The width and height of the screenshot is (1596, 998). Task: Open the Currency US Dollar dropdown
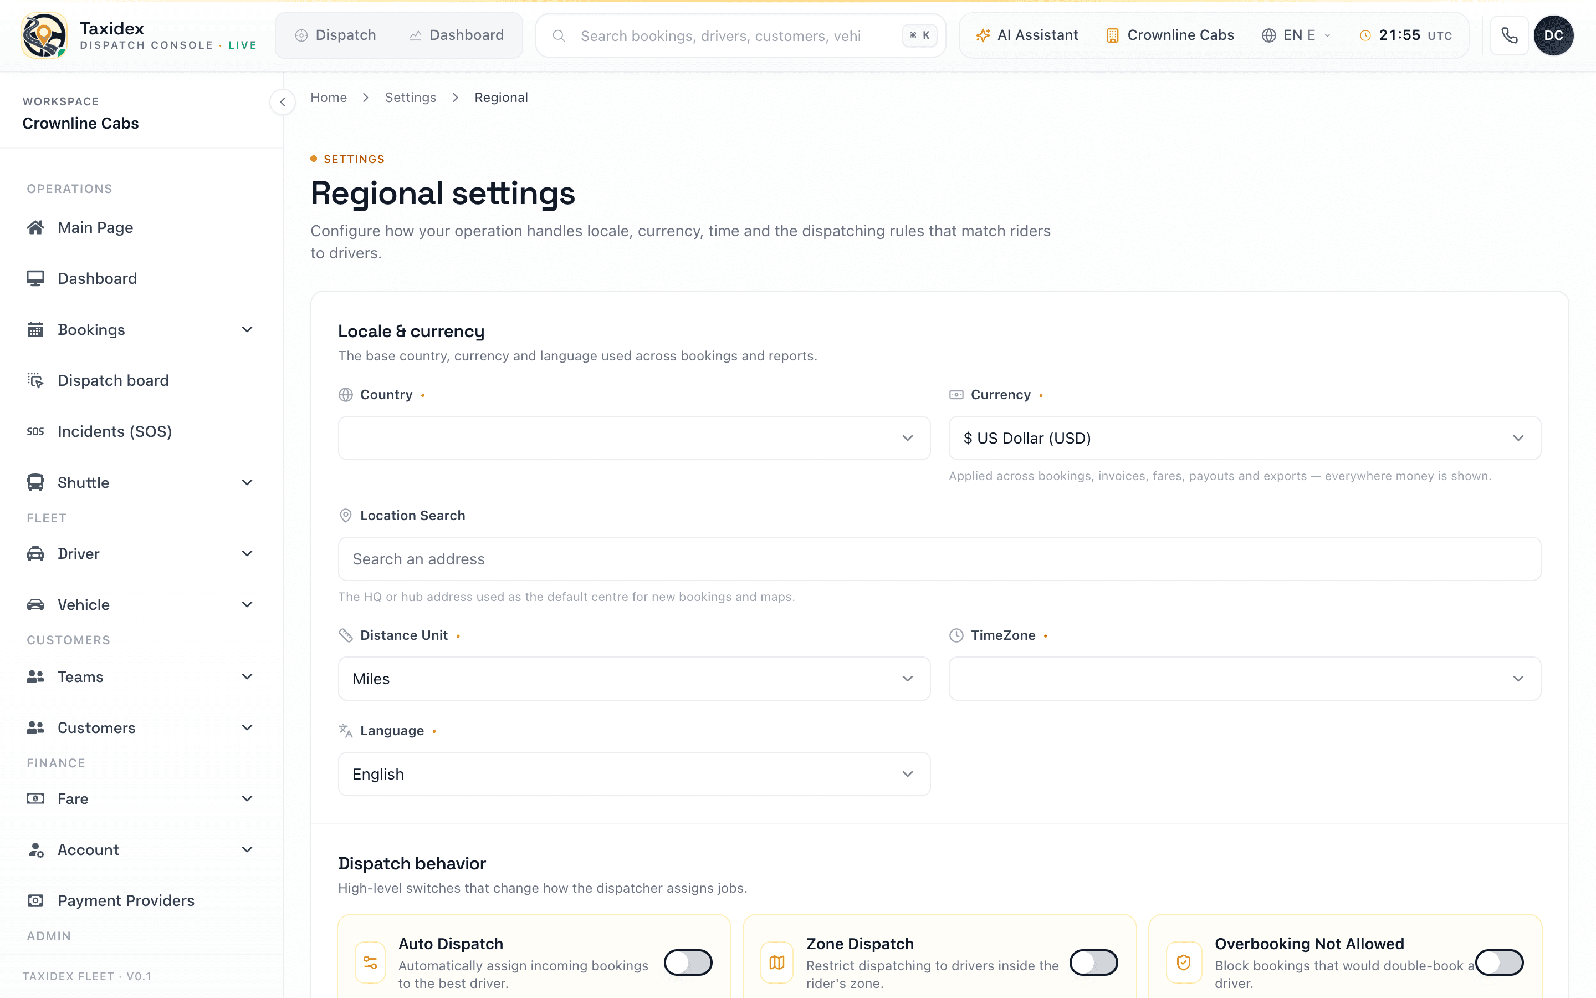pyautogui.click(x=1245, y=437)
